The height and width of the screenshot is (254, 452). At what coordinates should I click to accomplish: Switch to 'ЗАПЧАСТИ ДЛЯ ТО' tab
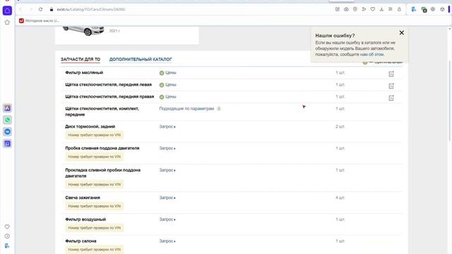[x=81, y=59]
